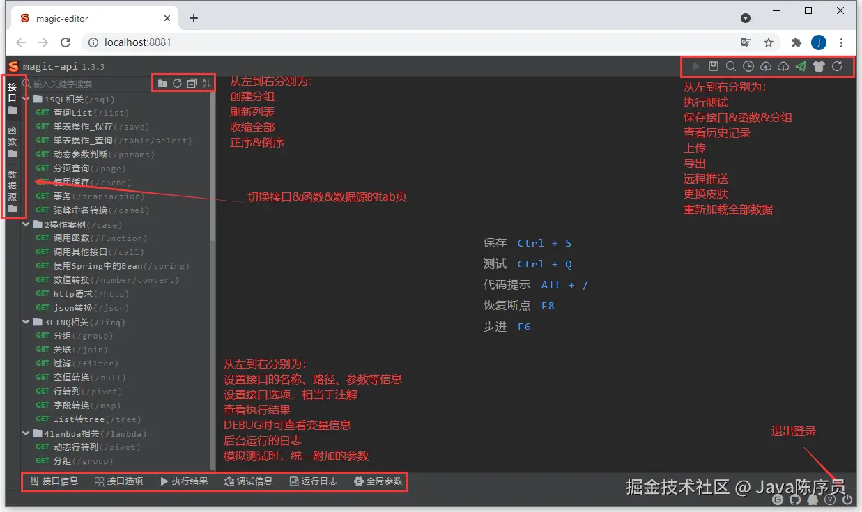Open the 使用Spring中的Bean (/spring) interface

pos(112,266)
